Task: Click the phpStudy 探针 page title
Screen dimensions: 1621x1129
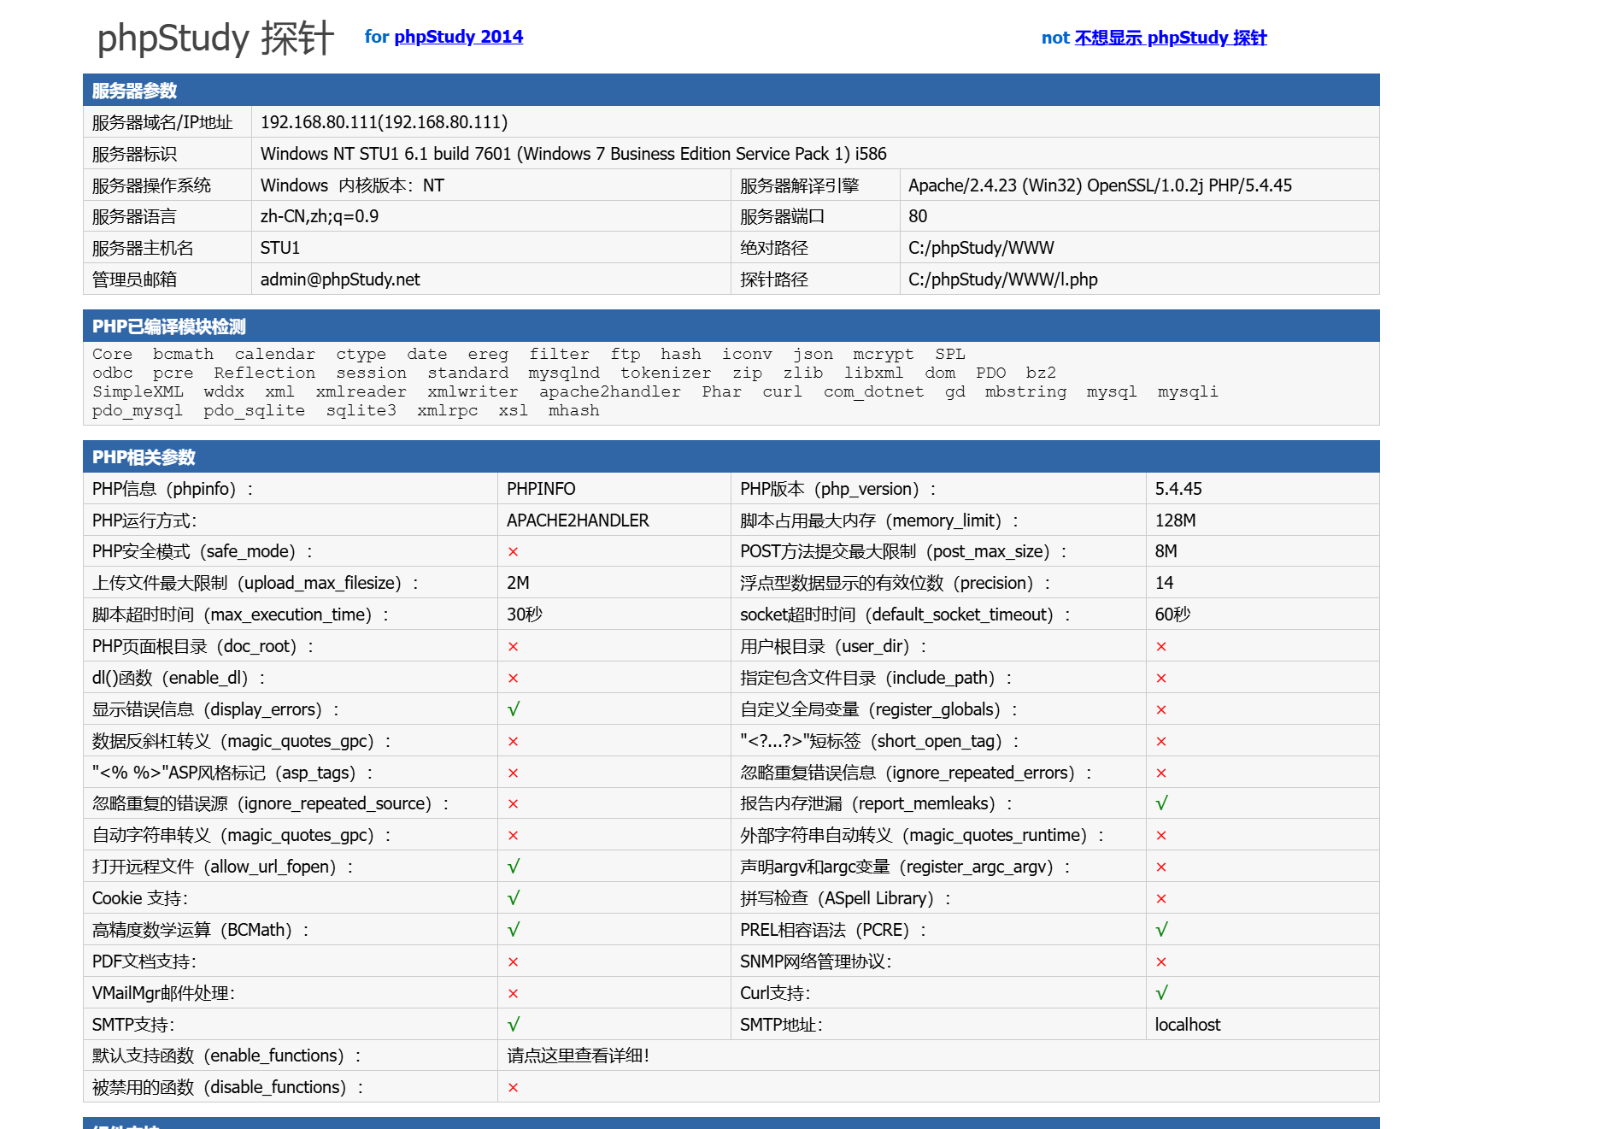Action: click(x=215, y=38)
